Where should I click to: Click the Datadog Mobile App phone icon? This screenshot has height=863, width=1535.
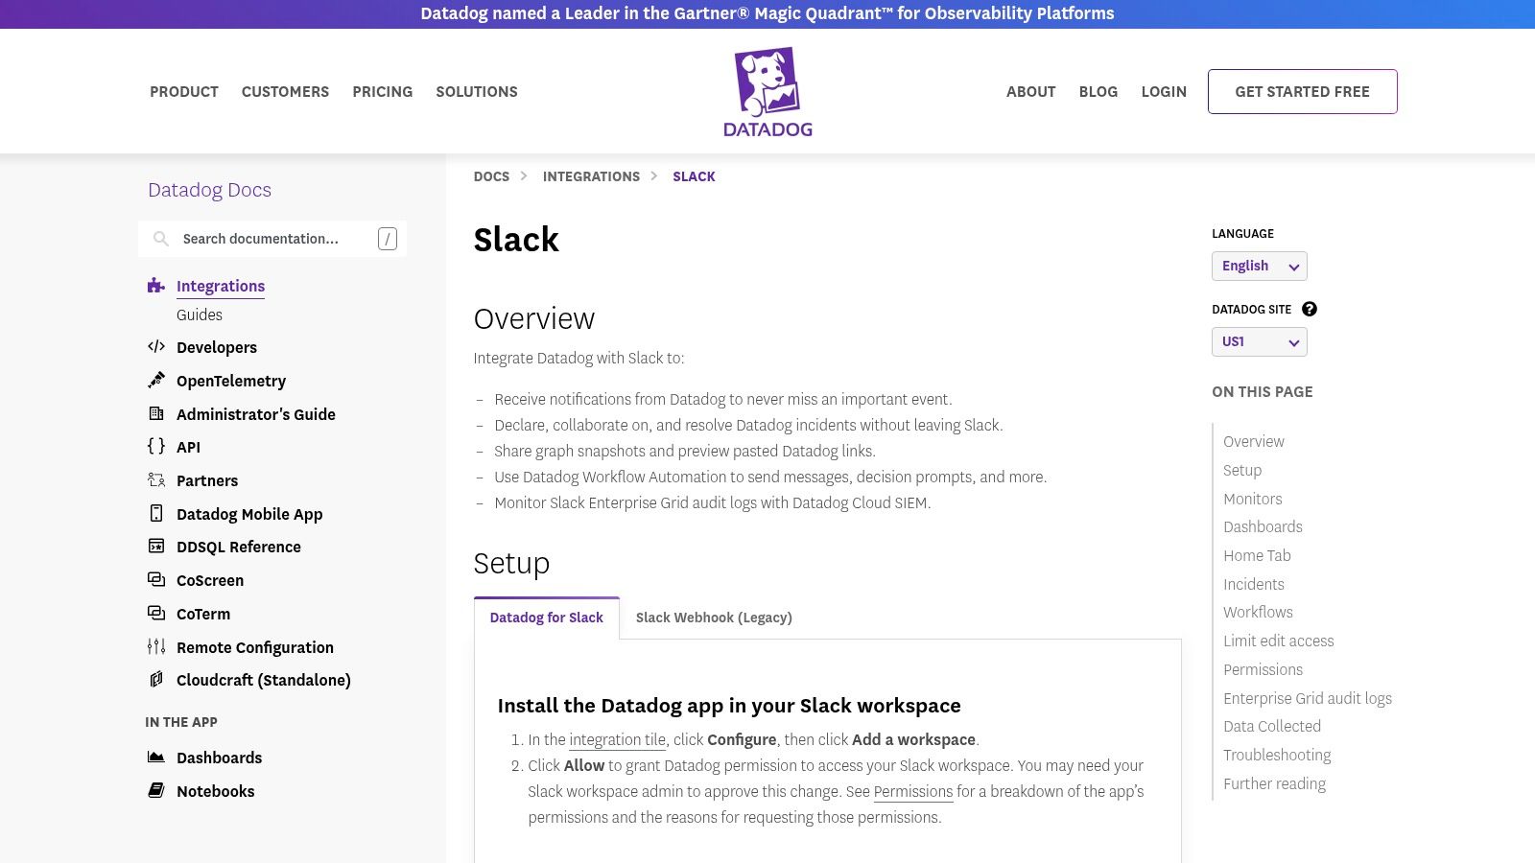pyautogui.click(x=155, y=514)
